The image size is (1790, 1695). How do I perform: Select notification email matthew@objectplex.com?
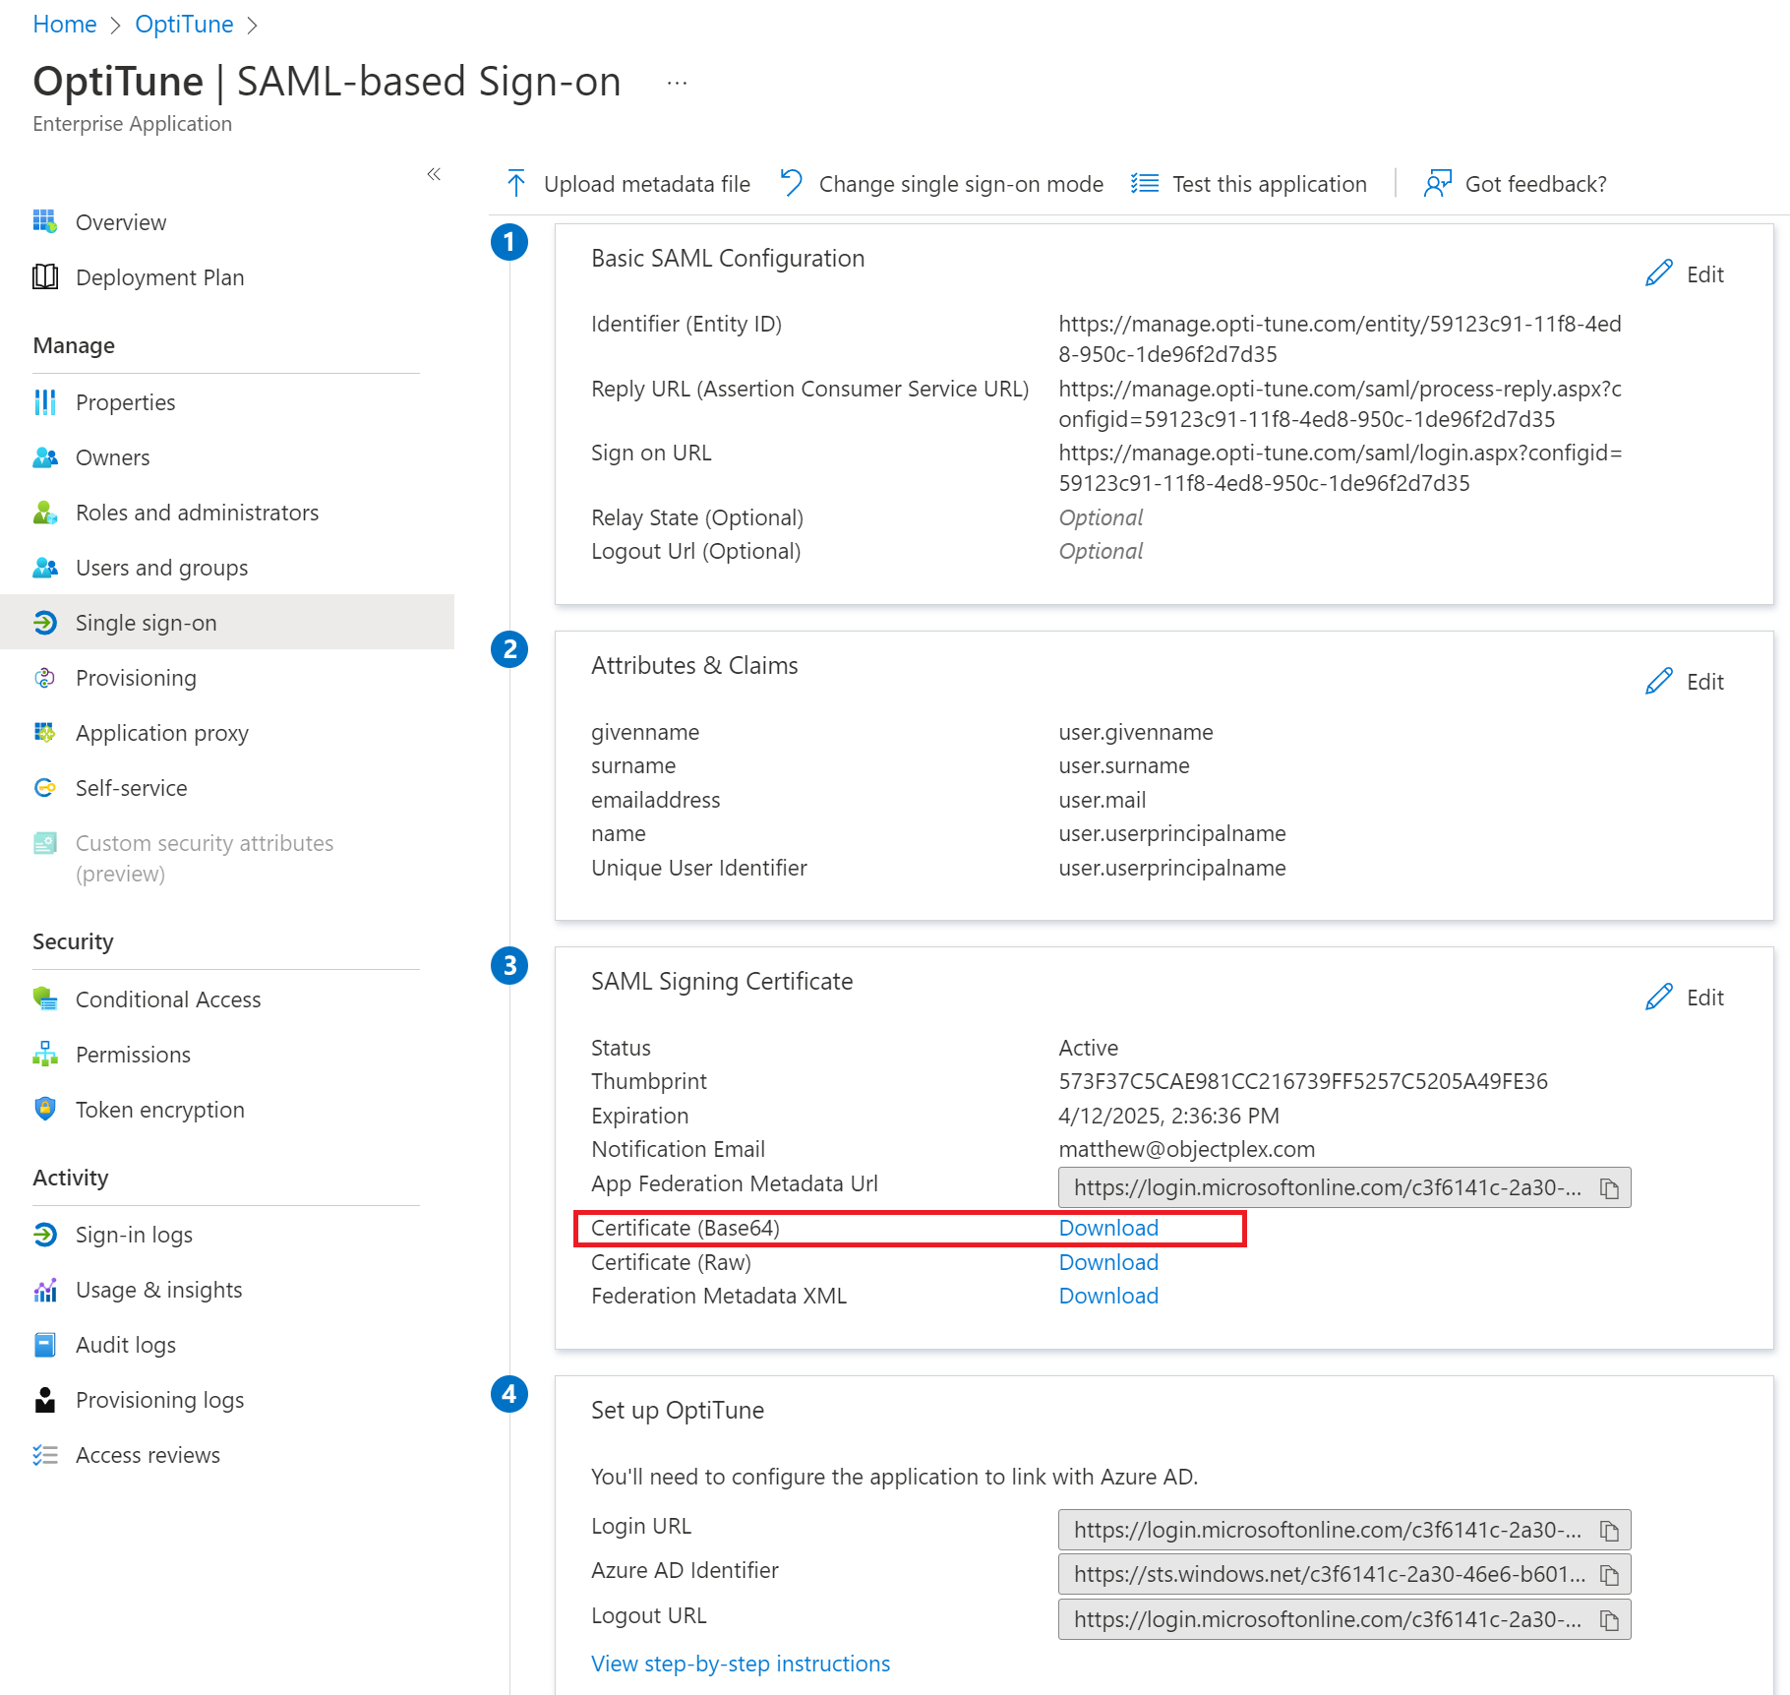[1186, 1149]
